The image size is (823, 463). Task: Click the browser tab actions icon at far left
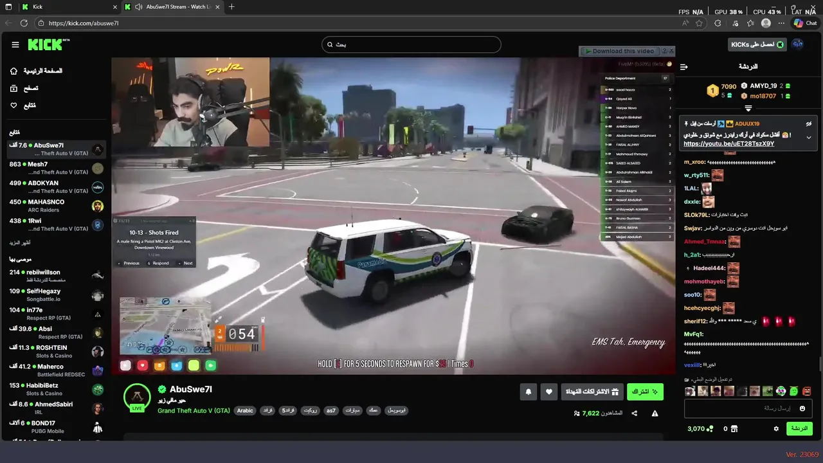coord(8,7)
